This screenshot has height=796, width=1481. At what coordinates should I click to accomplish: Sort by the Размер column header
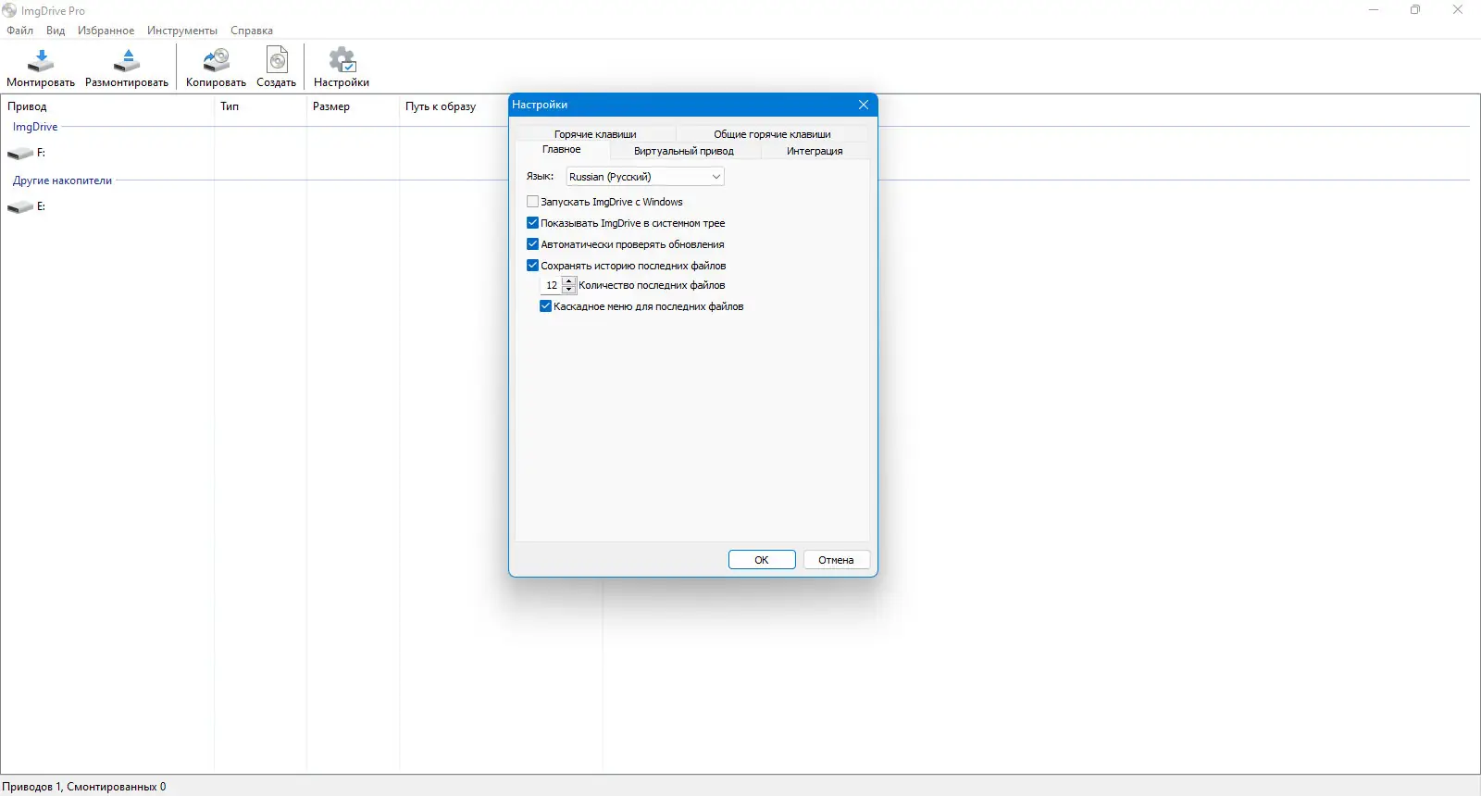[x=353, y=106]
